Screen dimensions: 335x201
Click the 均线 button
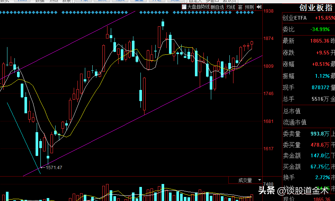[231, 7]
